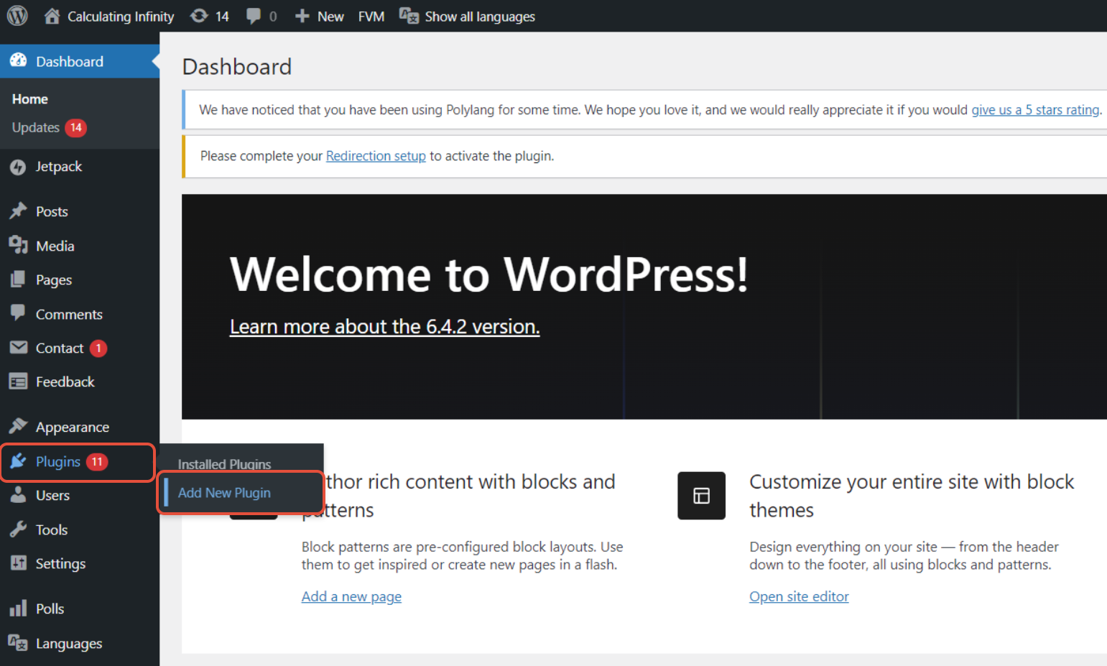Click the Plugins plug icon

pyautogui.click(x=18, y=461)
